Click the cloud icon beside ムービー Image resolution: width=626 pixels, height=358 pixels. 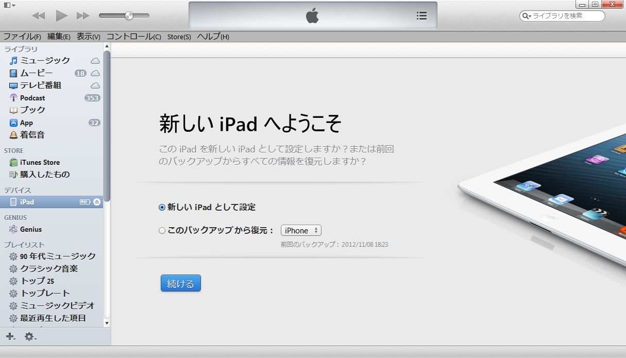click(x=95, y=73)
